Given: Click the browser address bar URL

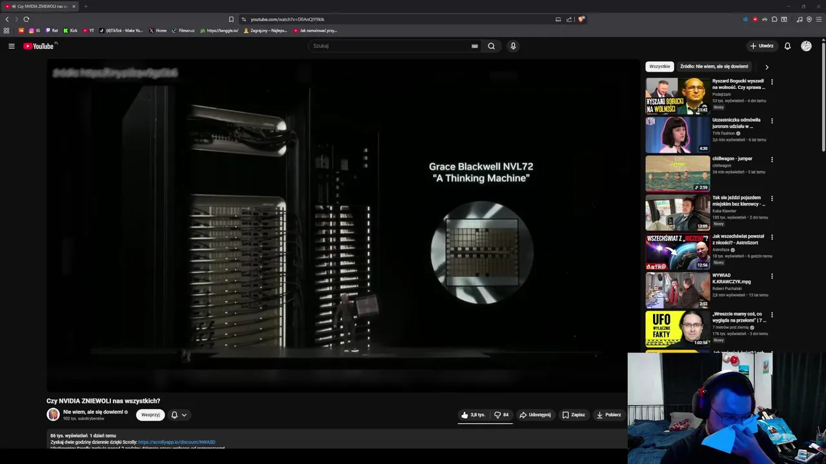Looking at the screenshot, I should pyautogui.click(x=287, y=19).
